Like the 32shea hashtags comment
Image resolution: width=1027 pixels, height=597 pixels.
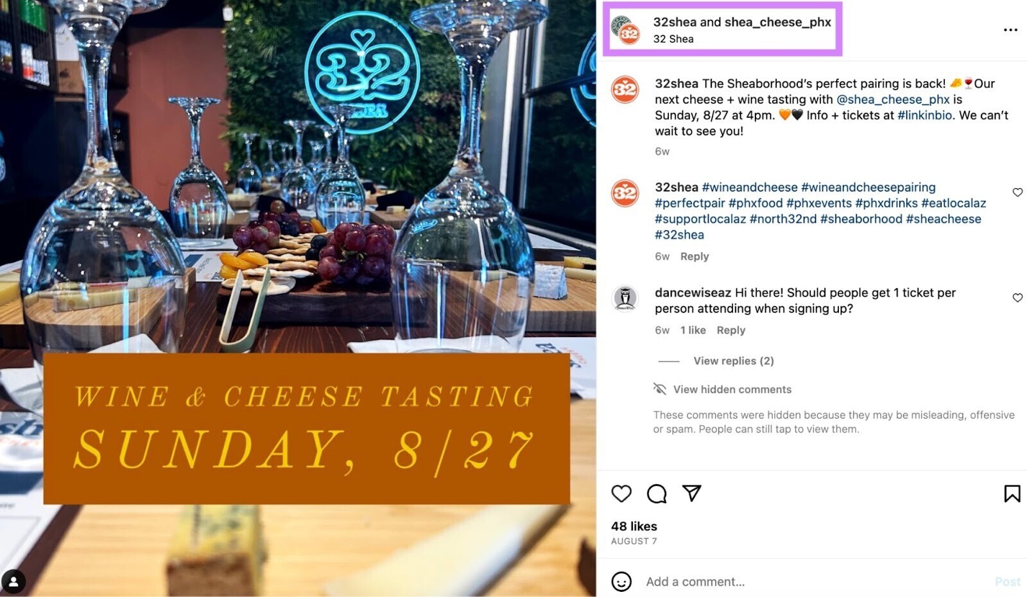[x=1017, y=192]
